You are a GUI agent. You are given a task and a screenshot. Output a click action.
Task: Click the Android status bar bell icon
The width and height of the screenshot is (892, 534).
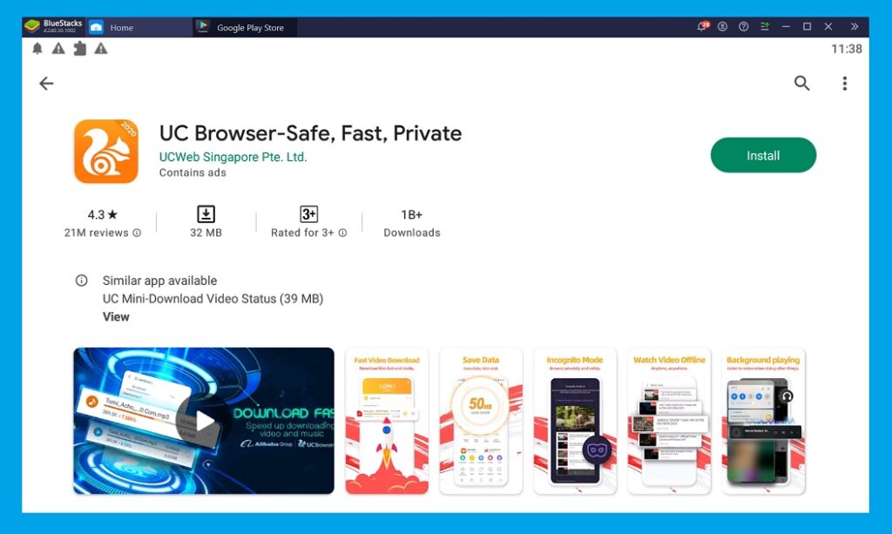coord(37,48)
